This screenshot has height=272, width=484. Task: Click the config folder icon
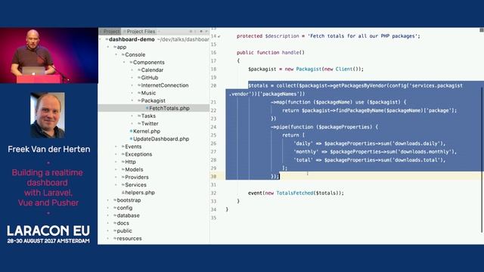(115, 208)
